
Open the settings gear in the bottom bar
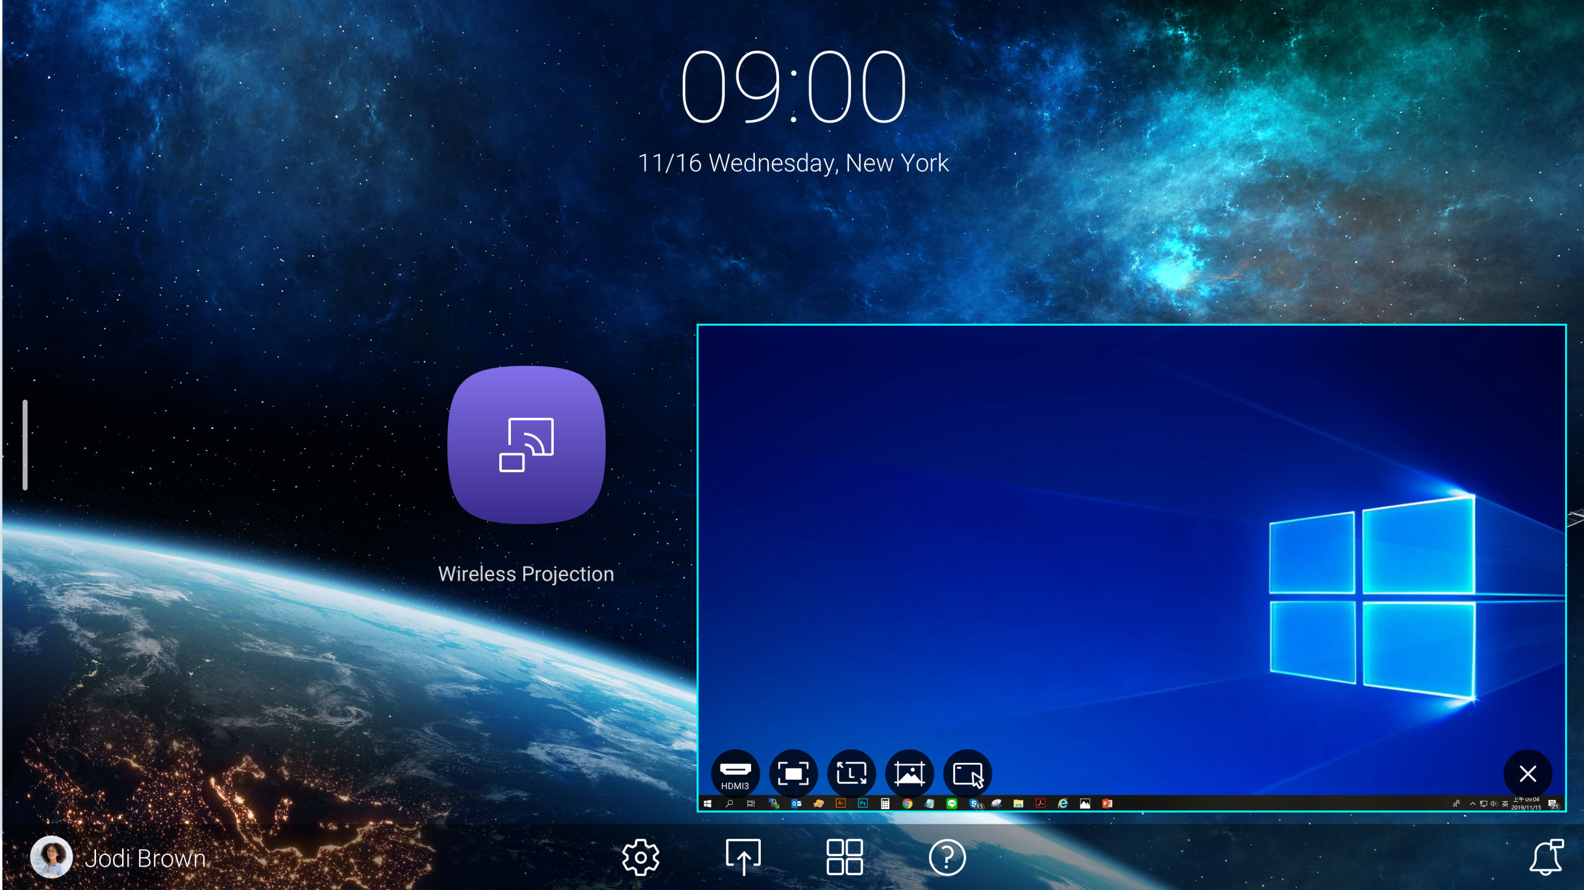click(641, 858)
